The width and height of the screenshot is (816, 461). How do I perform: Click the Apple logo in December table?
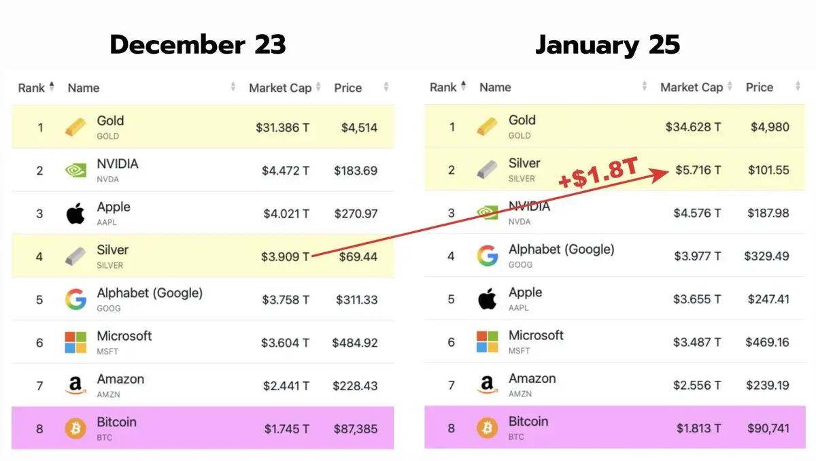click(75, 214)
